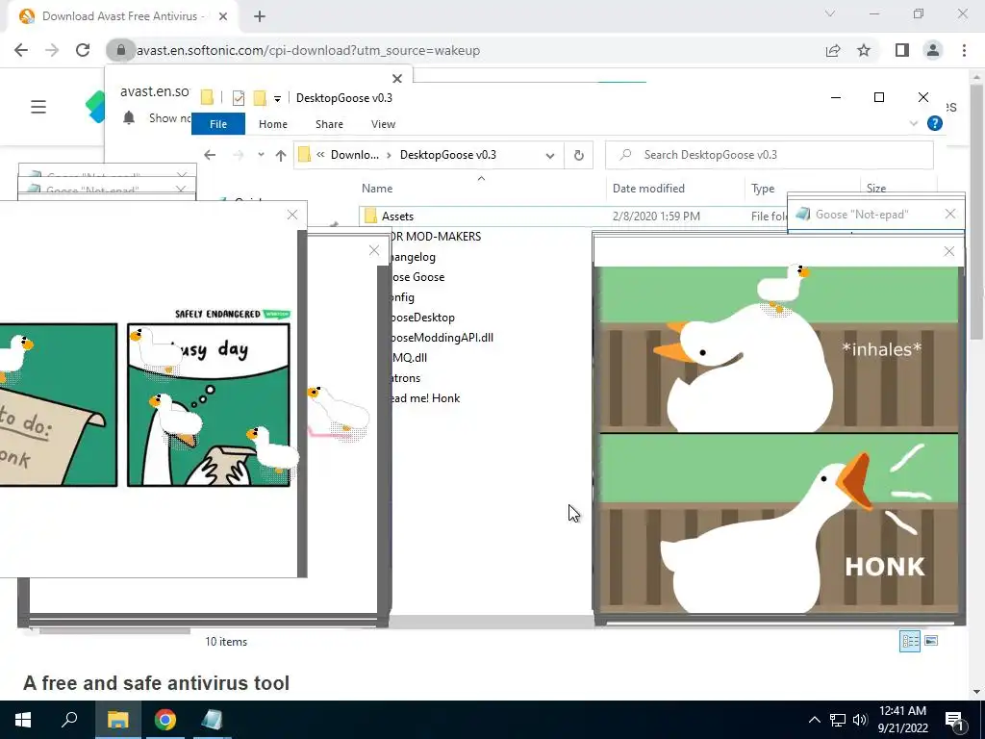Open the Chrome side panel
This screenshot has height=739, width=985.
[x=902, y=50]
